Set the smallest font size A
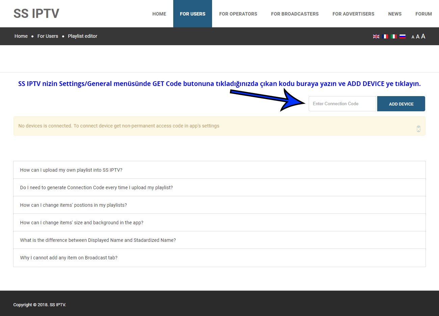This screenshot has height=316, width=439. coord(413,37)
